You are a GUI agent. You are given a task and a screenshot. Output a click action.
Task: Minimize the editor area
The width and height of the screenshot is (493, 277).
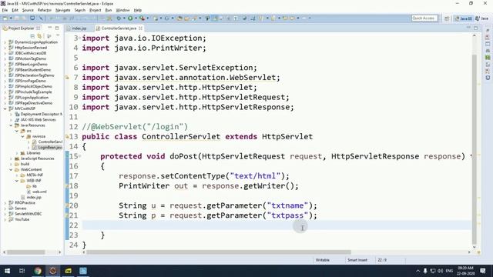[x=468, y=28]
